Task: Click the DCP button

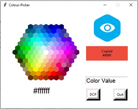Action: point(93,95)
